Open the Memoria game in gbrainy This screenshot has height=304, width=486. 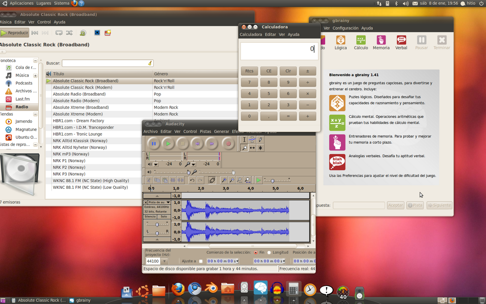pos(381,43)
